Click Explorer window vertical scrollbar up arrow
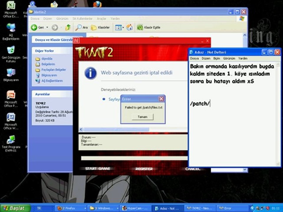283x212 pixels. click(x=245, y=35)
